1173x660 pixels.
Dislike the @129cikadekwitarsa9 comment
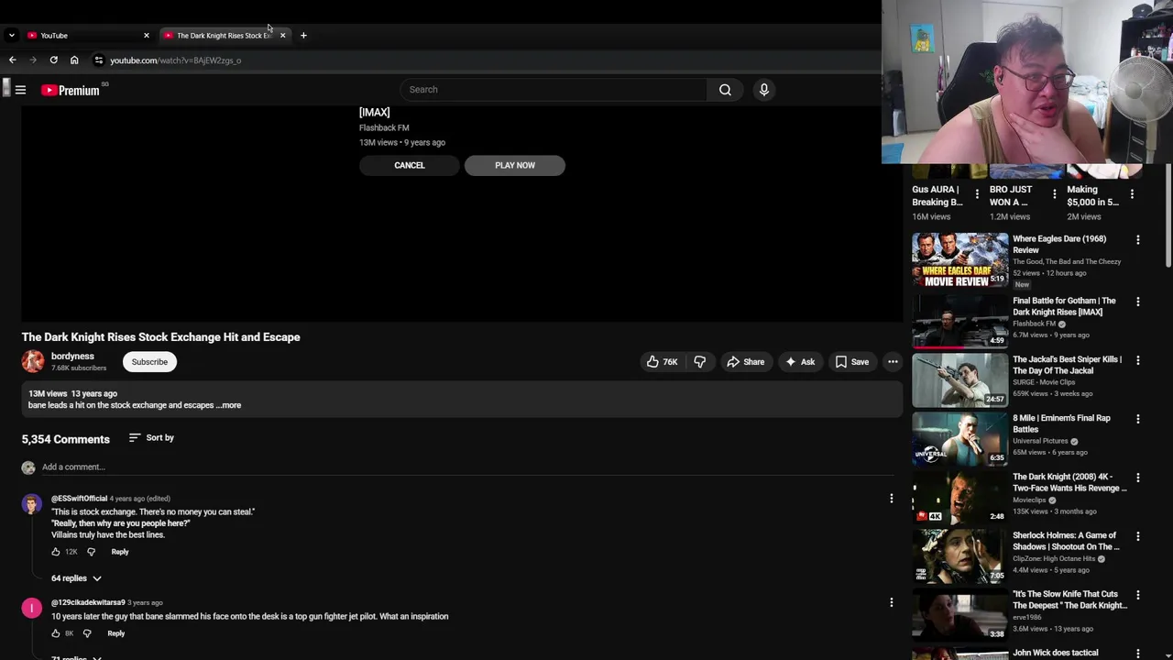pyautogui.click(x=87, y=633)
